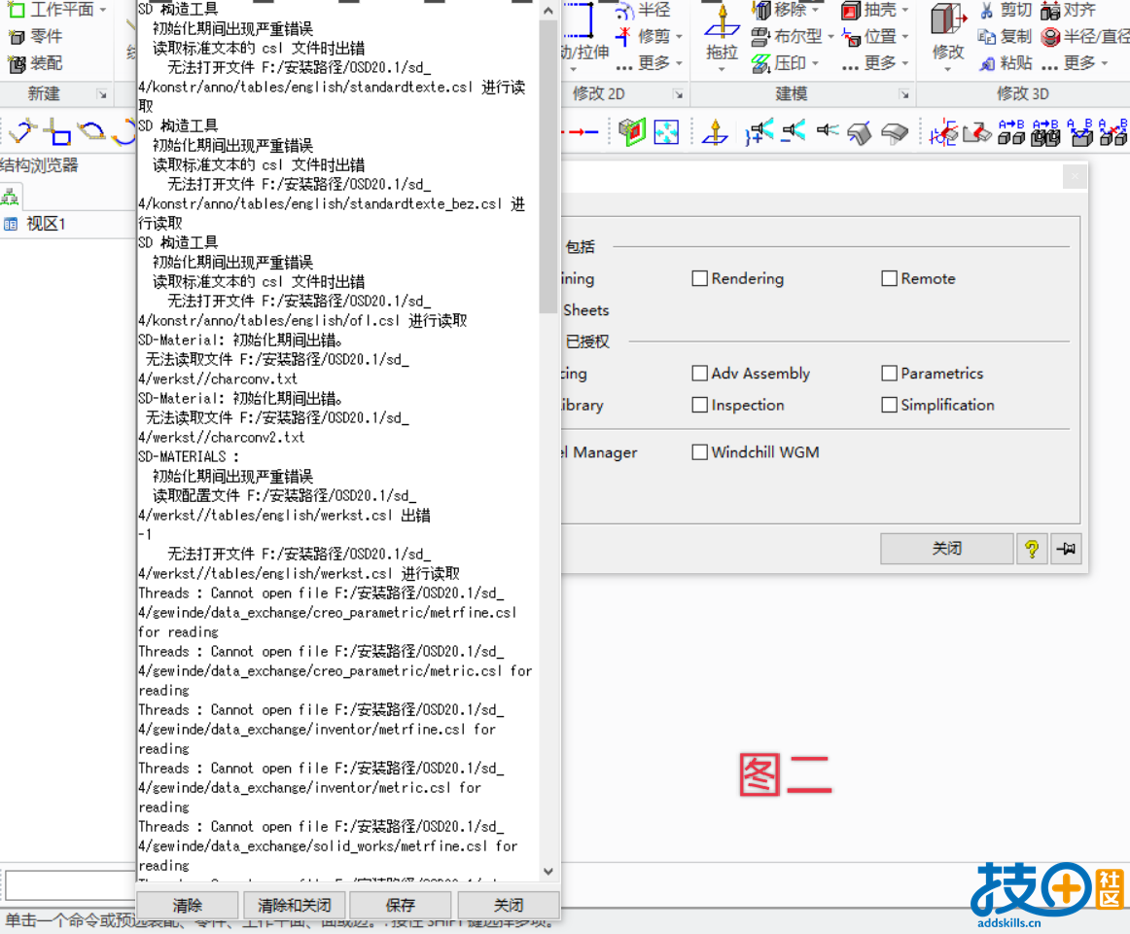Click the 对齐 align icon
Screen dimensions: 1130x934
coord(1050,10)
